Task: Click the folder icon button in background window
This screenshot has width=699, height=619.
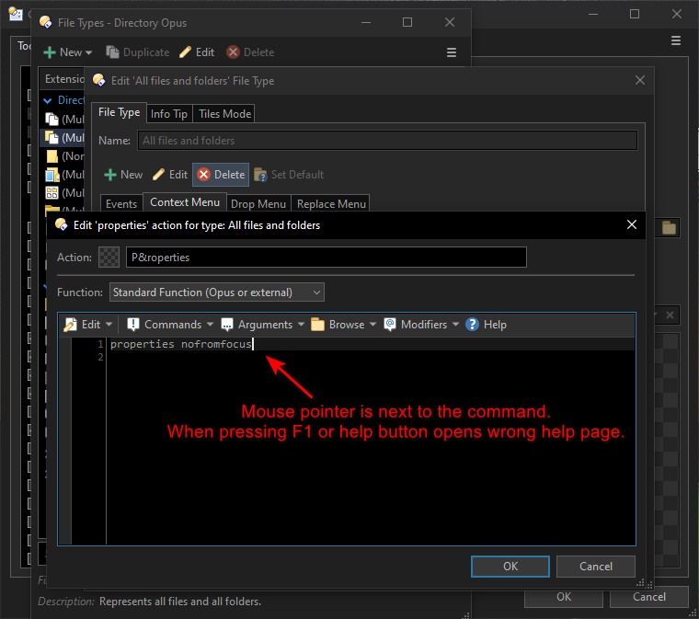Action: pyautogui.click(x=669, y=228)
